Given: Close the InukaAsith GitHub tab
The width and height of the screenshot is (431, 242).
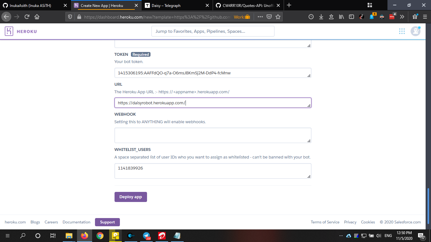Looking at the screenshot, I should click(x=65, y=5).
